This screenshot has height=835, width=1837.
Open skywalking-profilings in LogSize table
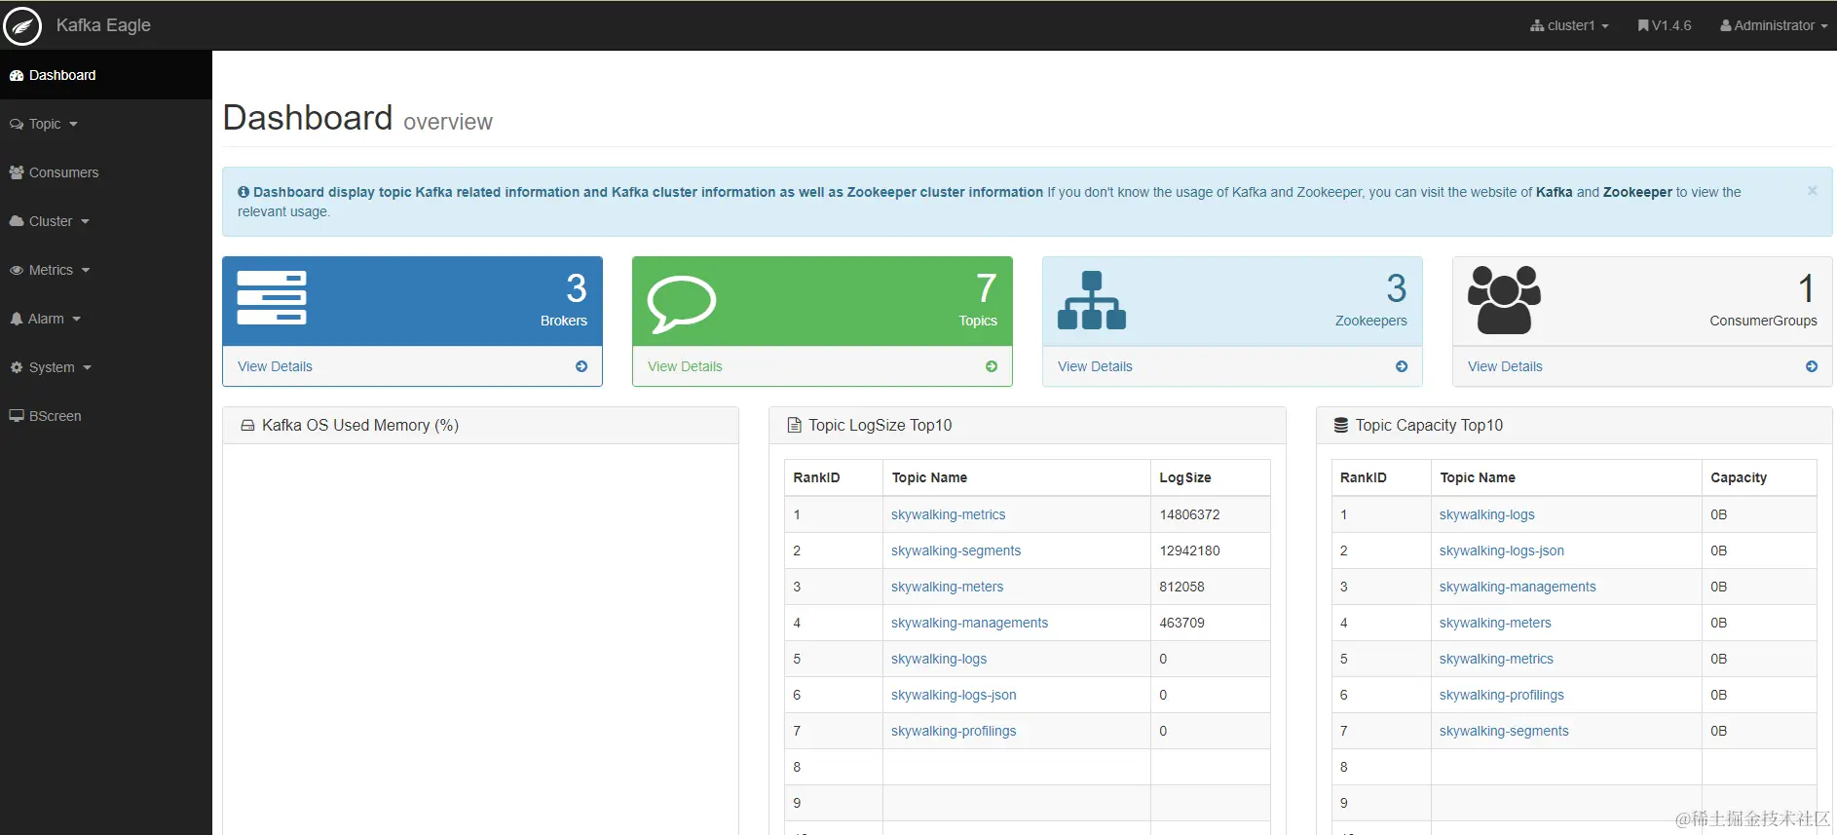pyautogui.click(x=954, y=731)
